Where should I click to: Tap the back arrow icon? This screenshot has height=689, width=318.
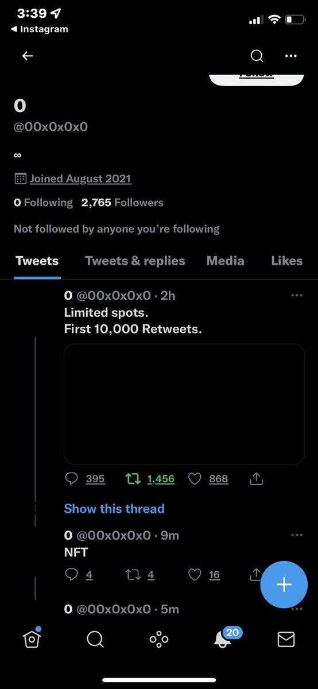(x=28, y=56)
